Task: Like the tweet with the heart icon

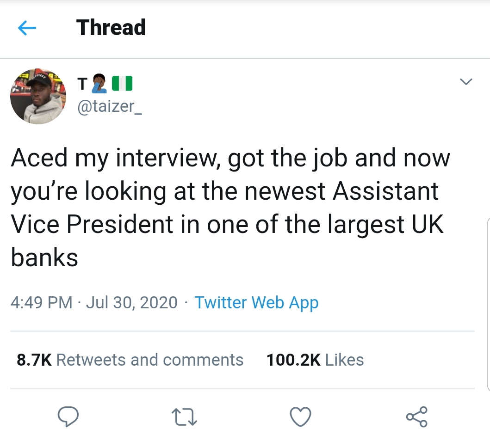Action: click(300, 417)
